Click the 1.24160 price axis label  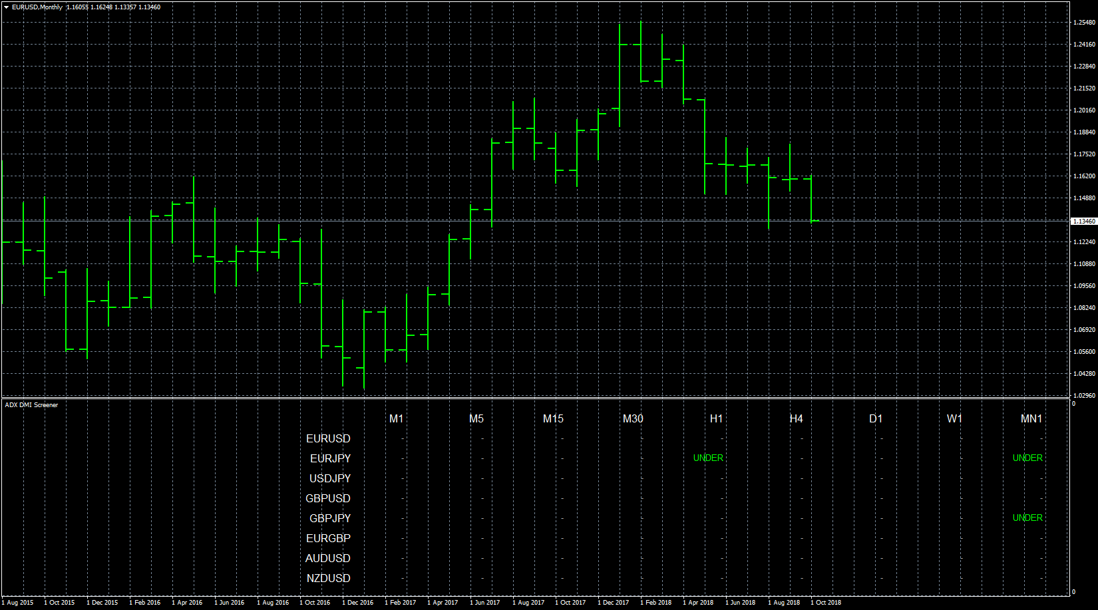[1084, 45]
